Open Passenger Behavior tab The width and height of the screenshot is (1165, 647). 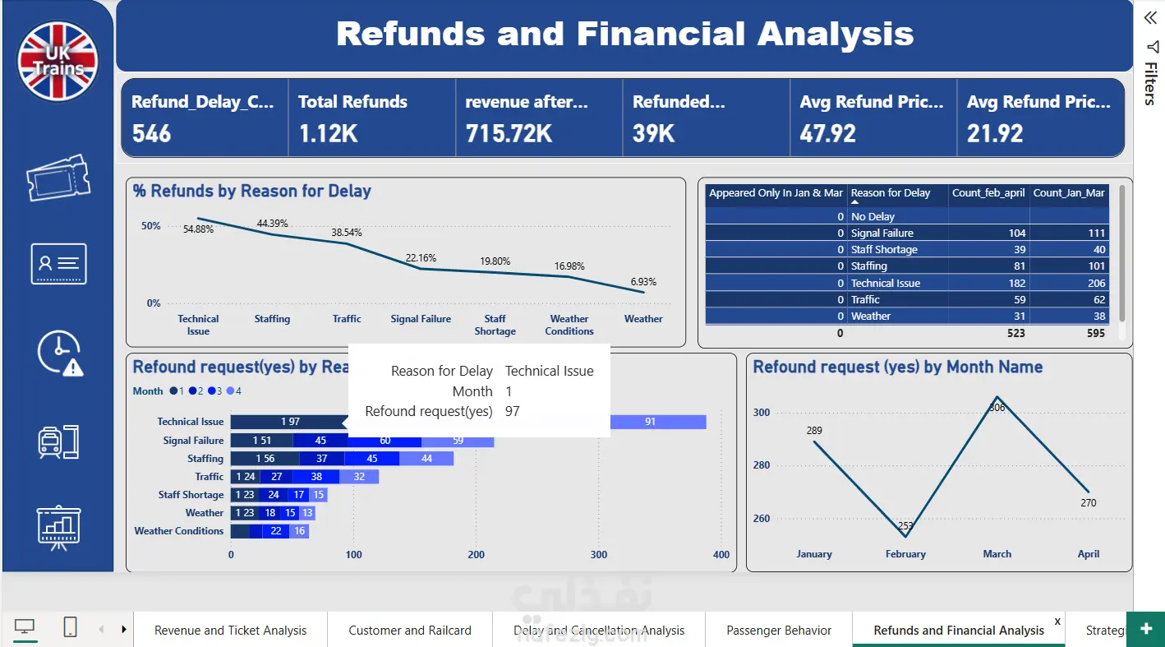(779, 631)
